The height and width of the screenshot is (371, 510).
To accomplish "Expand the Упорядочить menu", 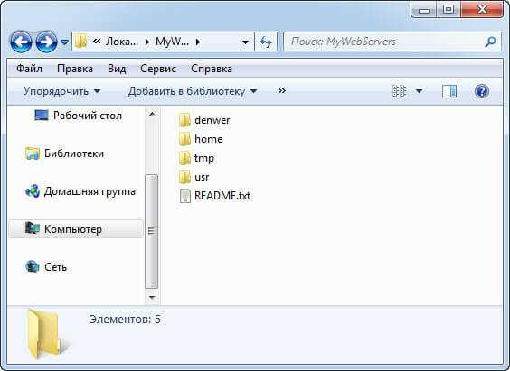I will [61, 91].
